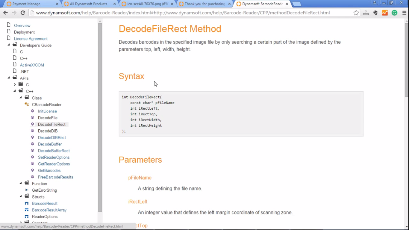Go back using the browser back arrow
The height and width of the screenshot is (230, 409).
[x=5, y=13]
